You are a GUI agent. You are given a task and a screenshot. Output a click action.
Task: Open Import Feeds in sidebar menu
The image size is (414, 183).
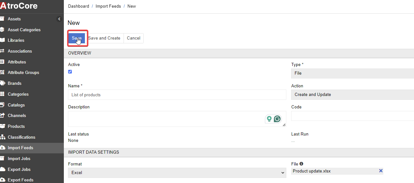click(x=20, y=148)
